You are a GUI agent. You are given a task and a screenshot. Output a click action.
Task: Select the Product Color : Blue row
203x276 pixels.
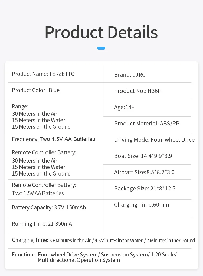coord(35,90)
